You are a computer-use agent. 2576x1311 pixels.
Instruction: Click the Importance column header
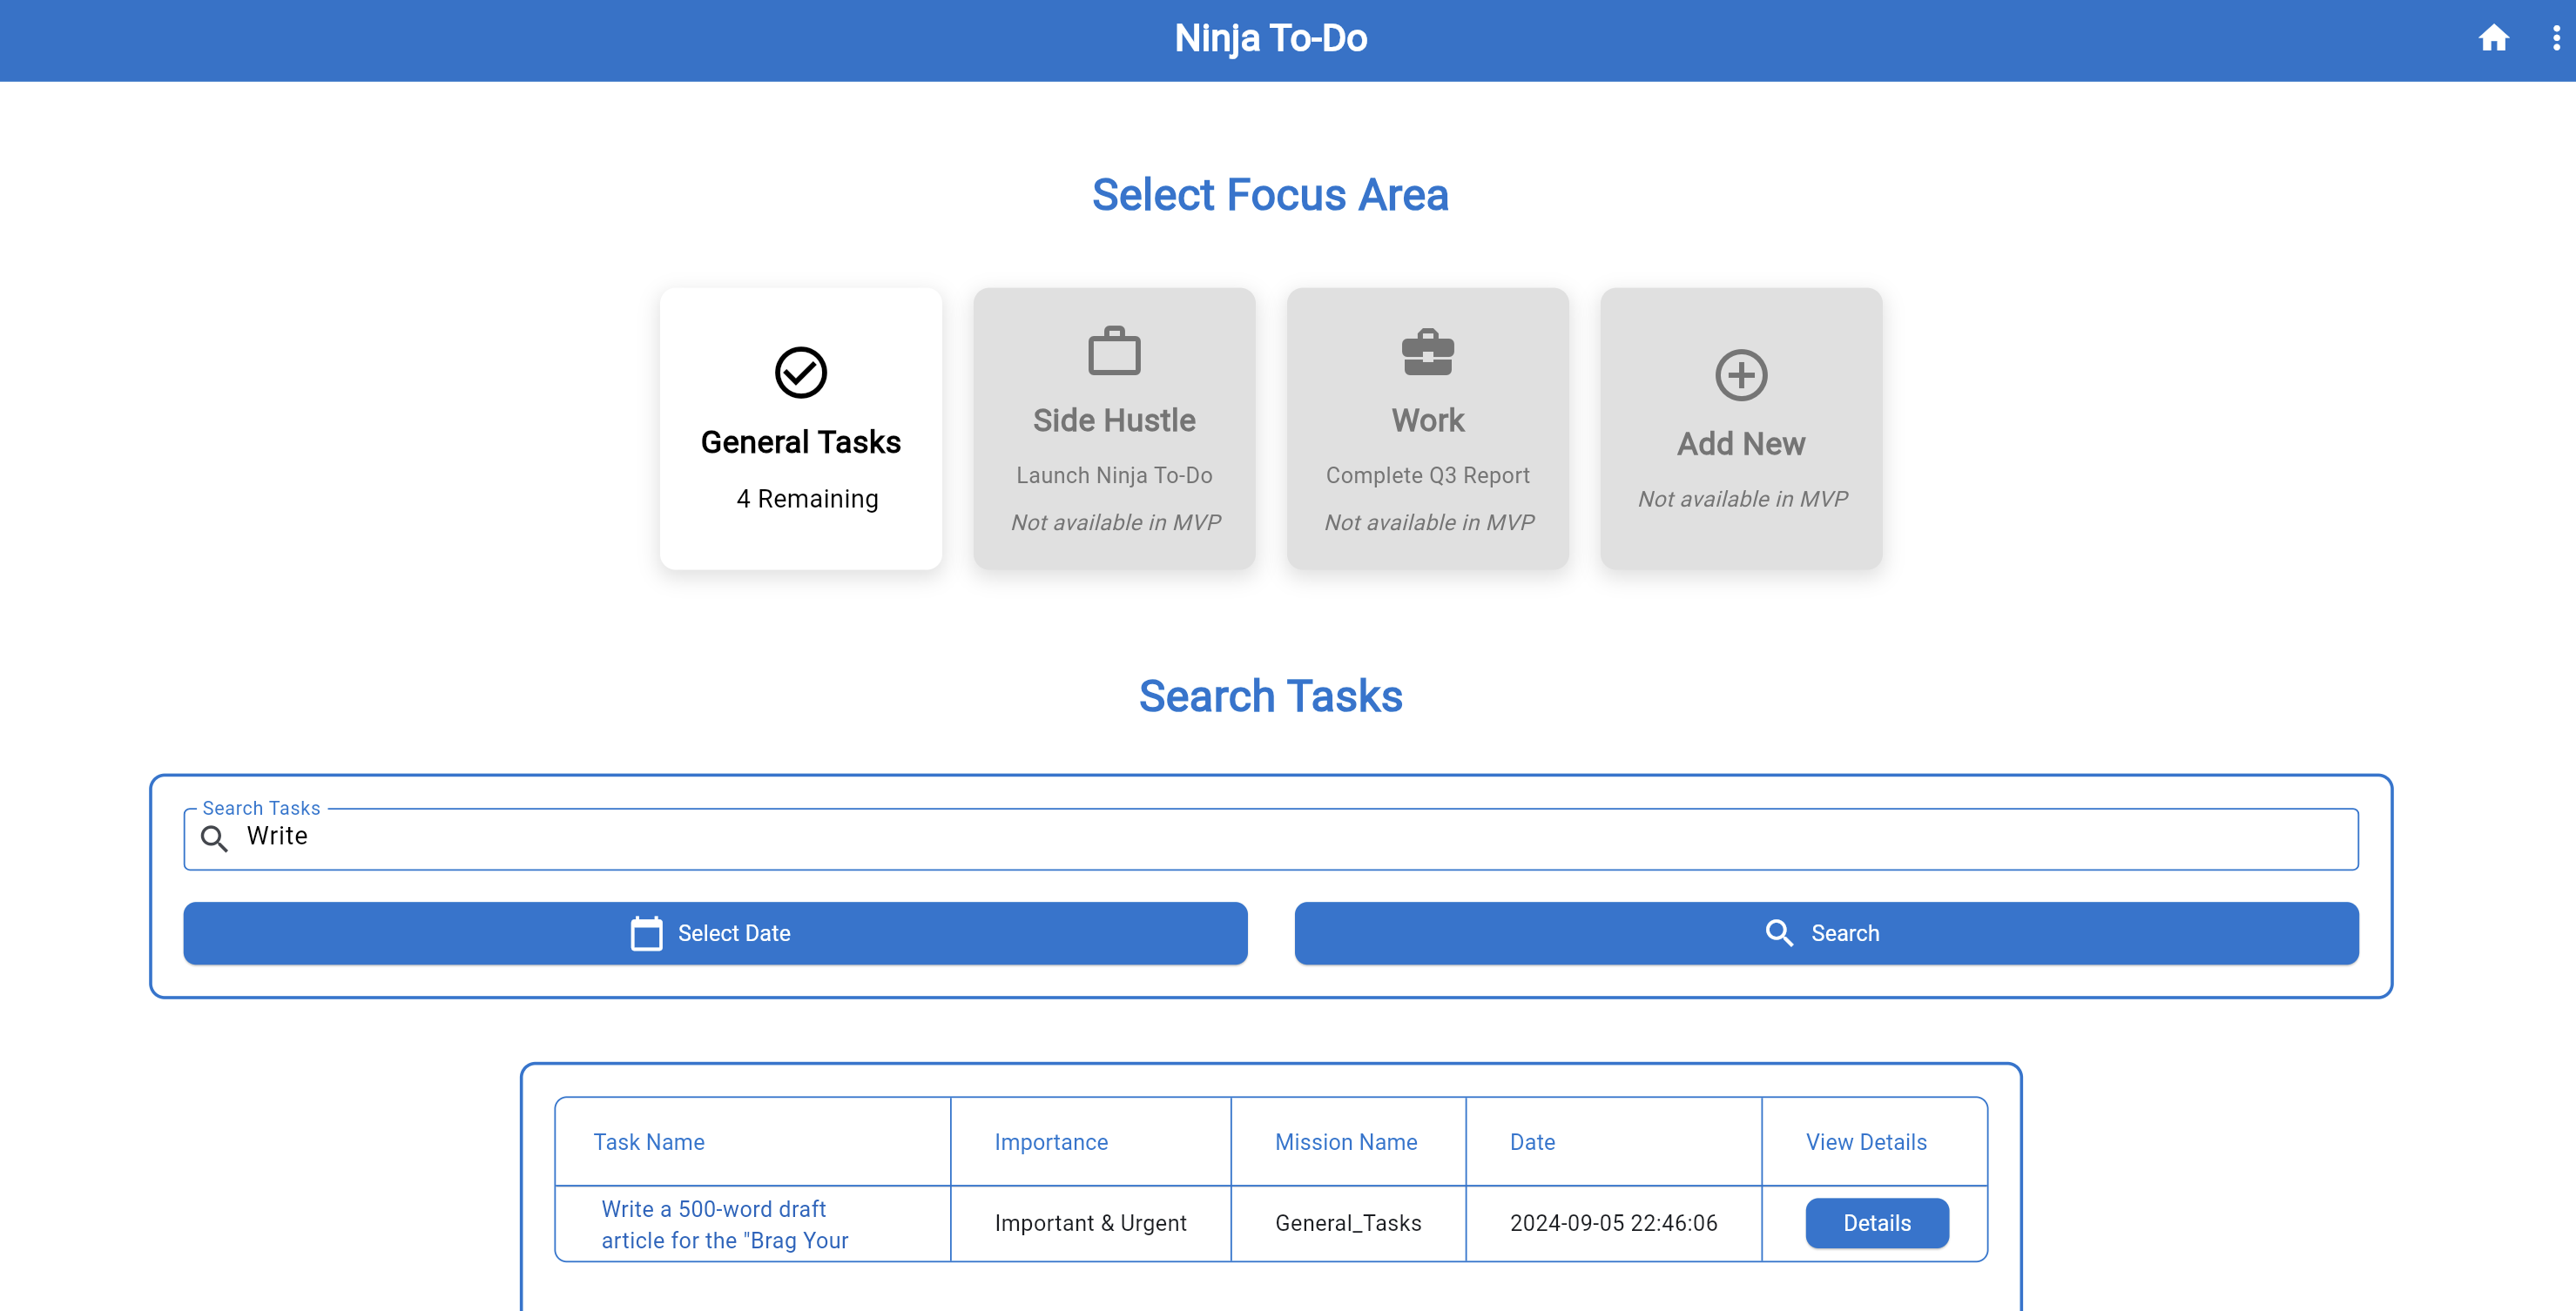coord(1051,1142)
